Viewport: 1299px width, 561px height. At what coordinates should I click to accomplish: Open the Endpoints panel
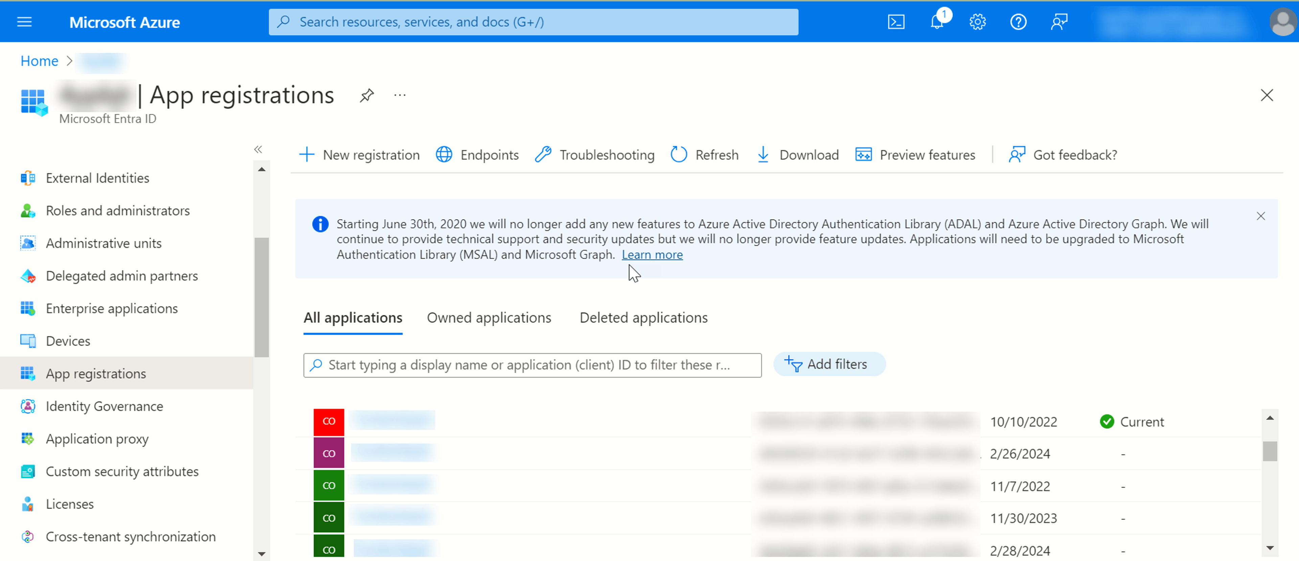(x=477, y=154)
